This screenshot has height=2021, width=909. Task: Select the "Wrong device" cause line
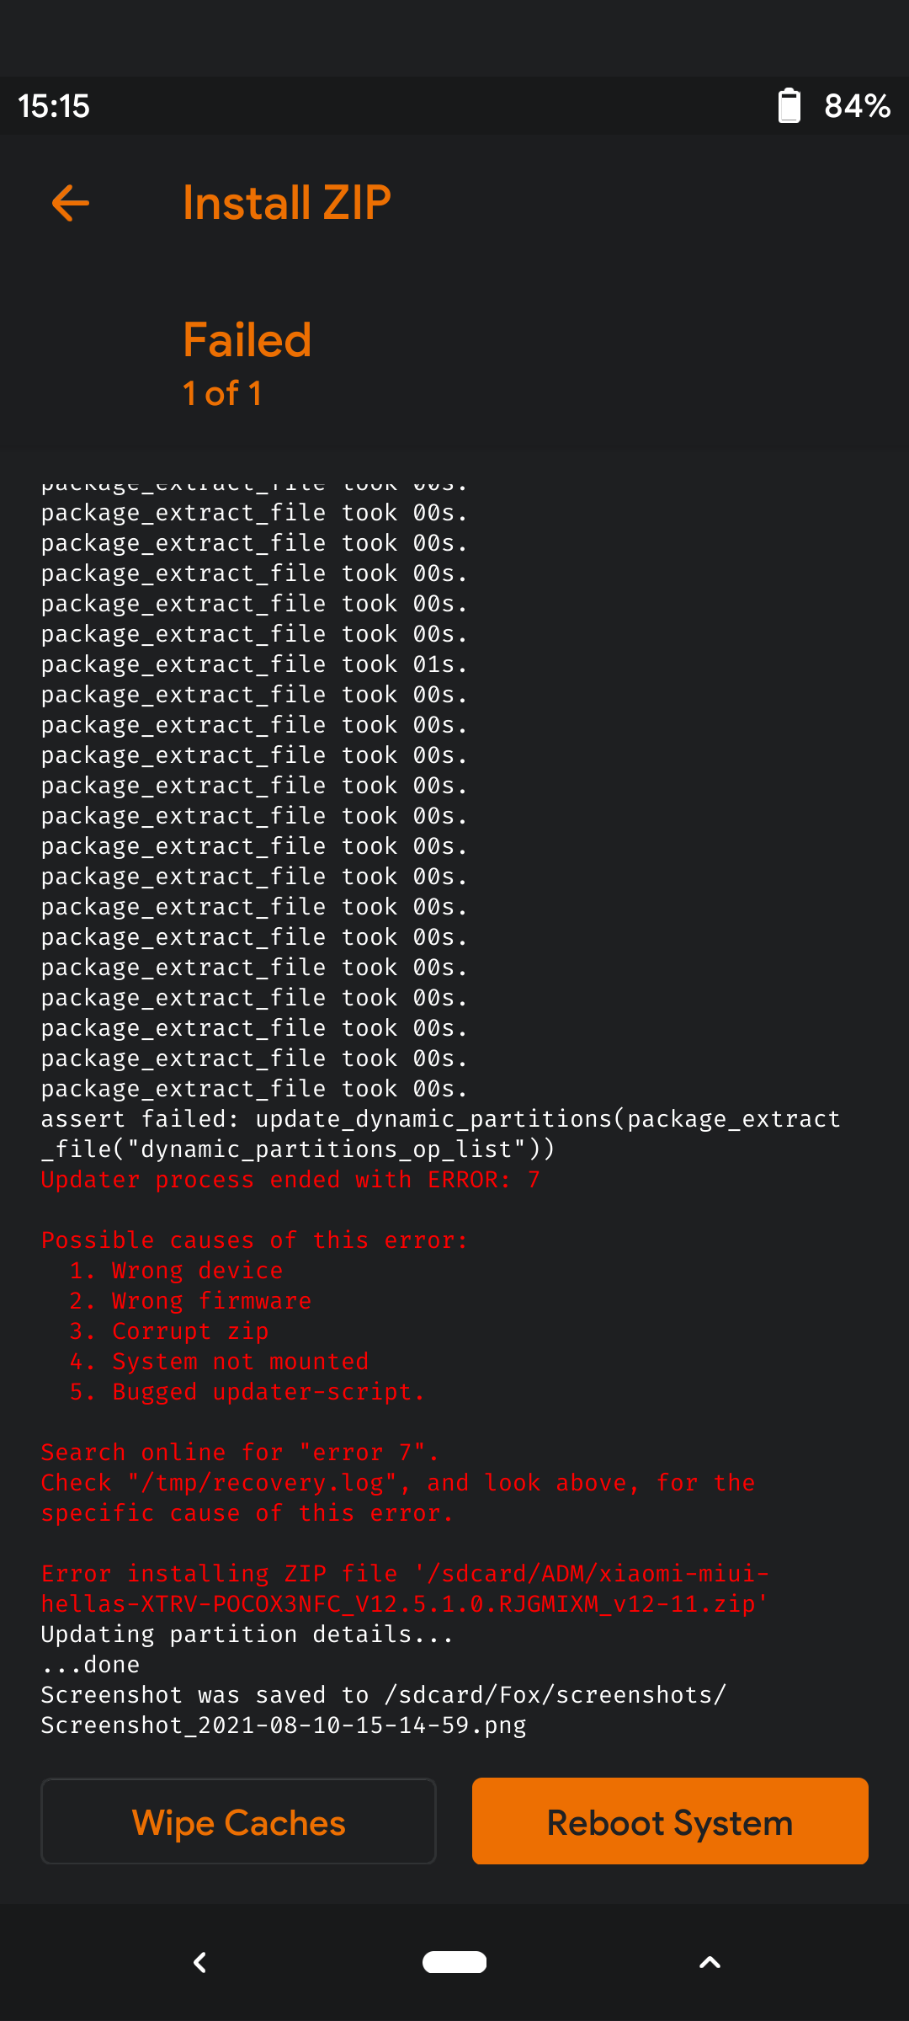177,1271
